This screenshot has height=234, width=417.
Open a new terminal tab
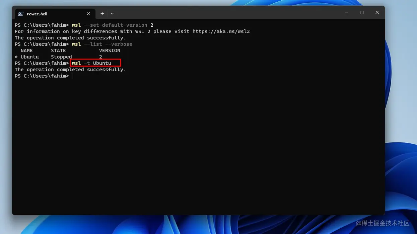(x=102, y=14)
